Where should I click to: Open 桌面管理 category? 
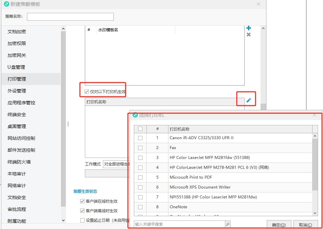tap(17, 126)
